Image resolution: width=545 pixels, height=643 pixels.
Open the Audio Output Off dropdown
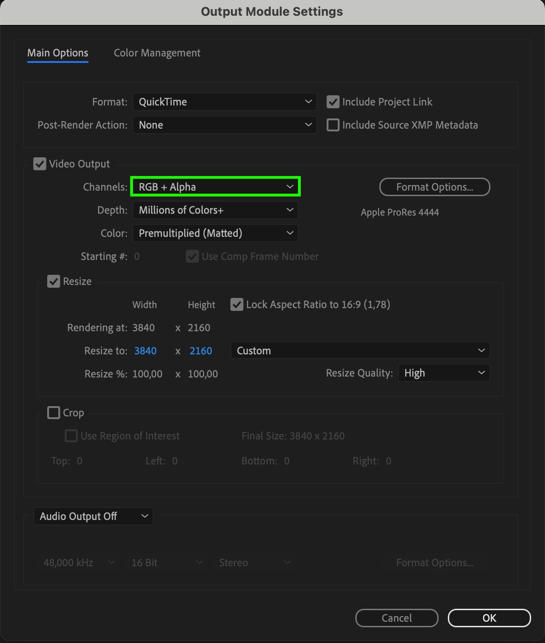click(93, 516)
